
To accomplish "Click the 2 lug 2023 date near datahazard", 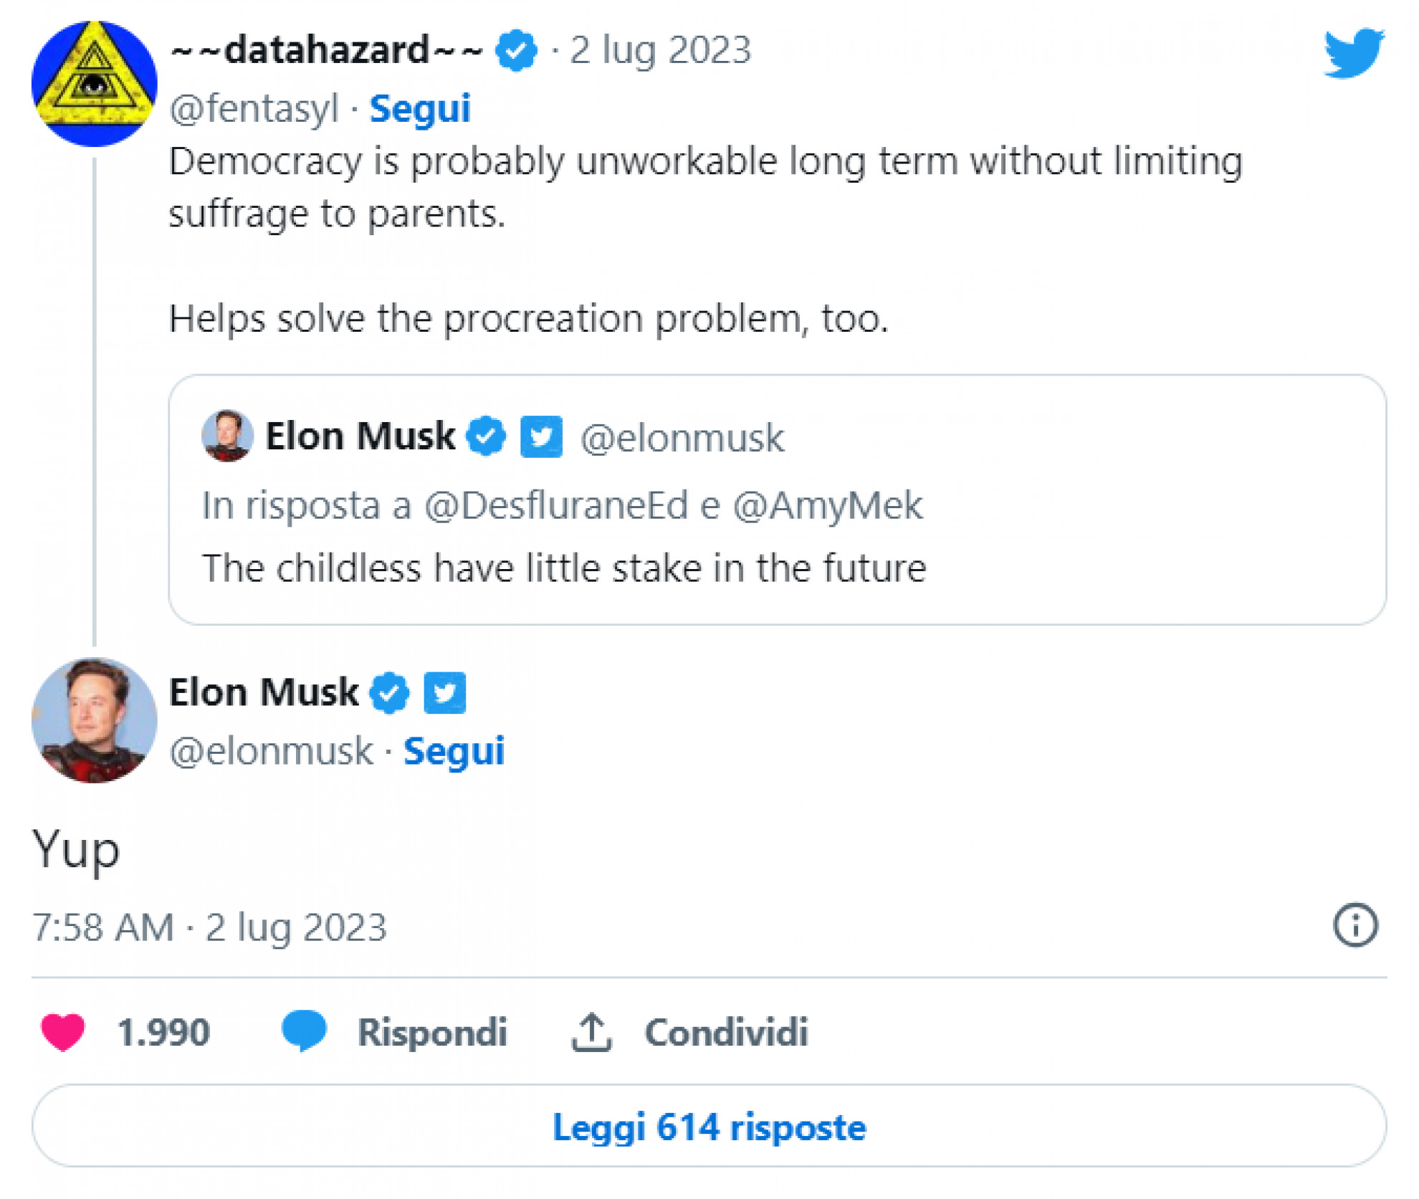I will (660, 50).
